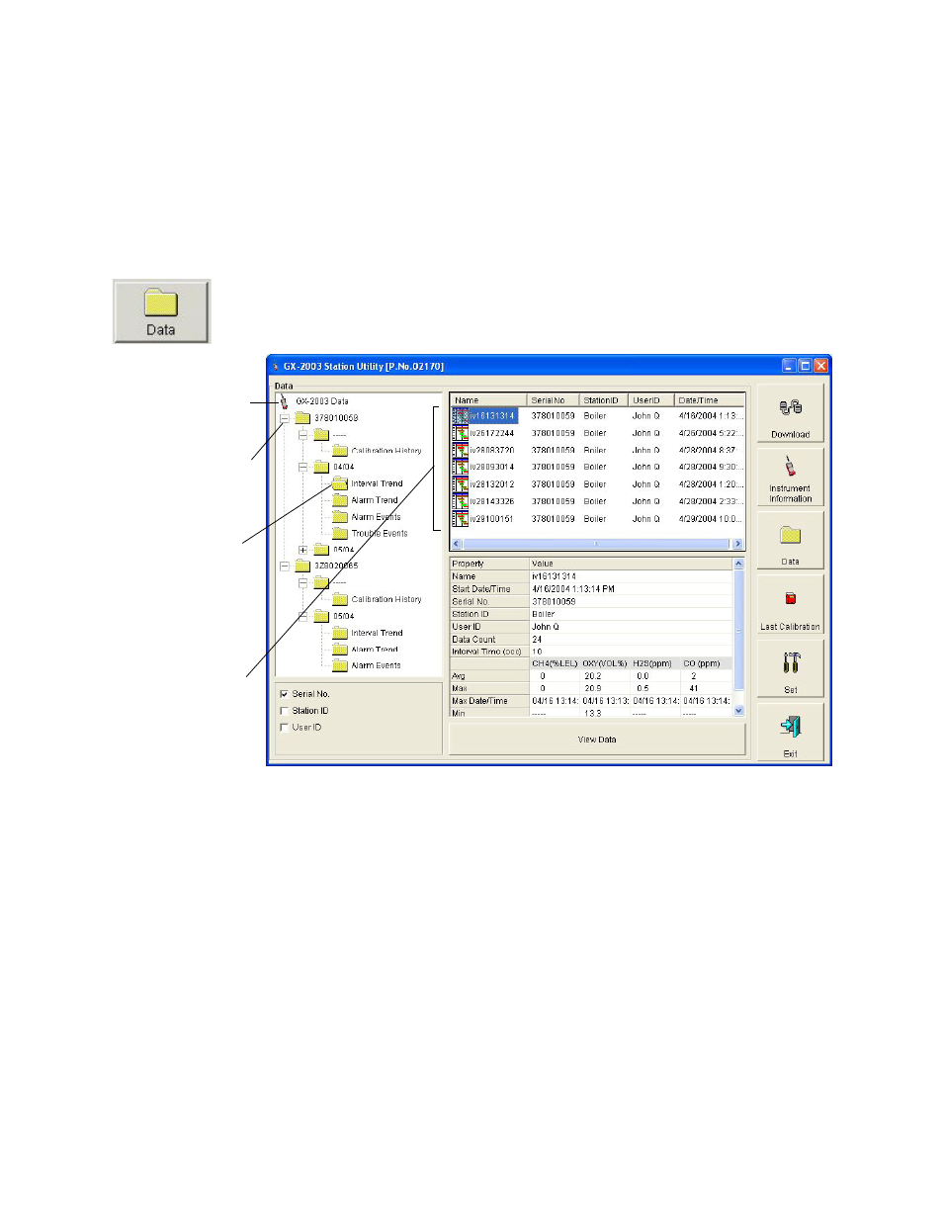Image resolution: width=943 pixels, height=1221 pixels.
Task: Click the large Data folder button above the window
Action: point(161,311)
